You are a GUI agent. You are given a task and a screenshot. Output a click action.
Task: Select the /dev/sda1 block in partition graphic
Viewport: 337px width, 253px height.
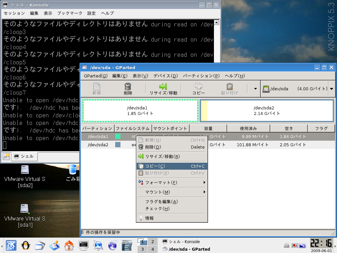coord(140,111)
